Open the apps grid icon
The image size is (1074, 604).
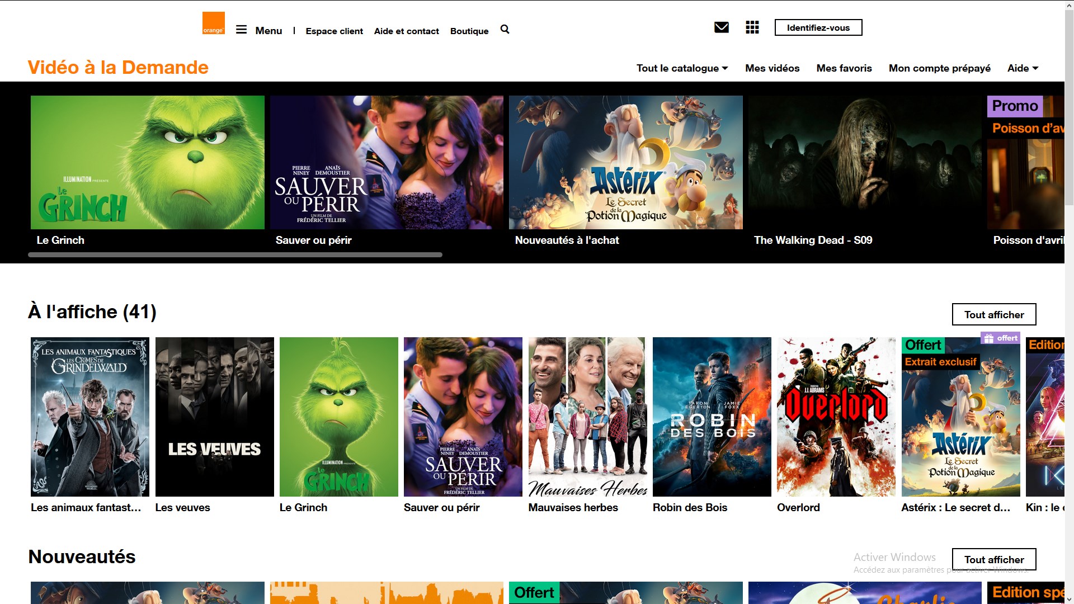coord(752,27)
